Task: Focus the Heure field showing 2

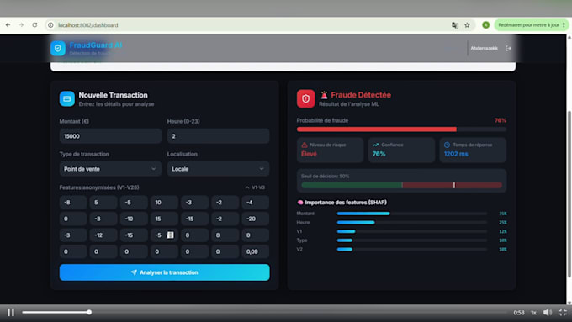Action: coord(218,136)
